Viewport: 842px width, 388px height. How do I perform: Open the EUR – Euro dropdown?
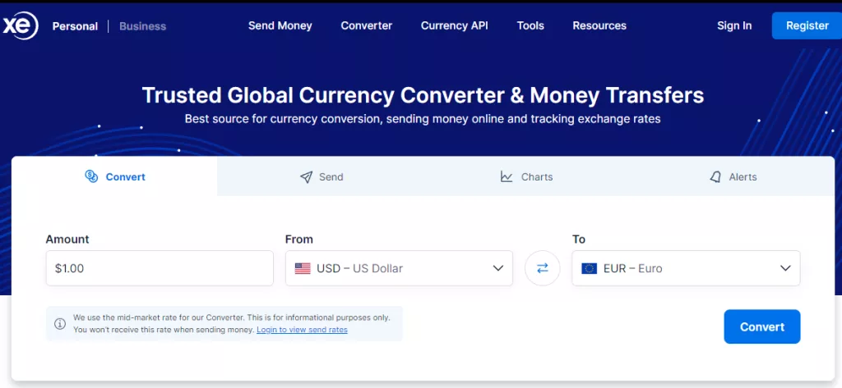pyautogui.click(x=686, y=268)
